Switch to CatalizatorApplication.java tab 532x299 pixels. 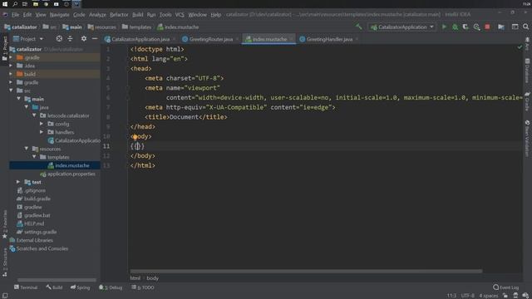pyautogui.click(x=140, y=39)
